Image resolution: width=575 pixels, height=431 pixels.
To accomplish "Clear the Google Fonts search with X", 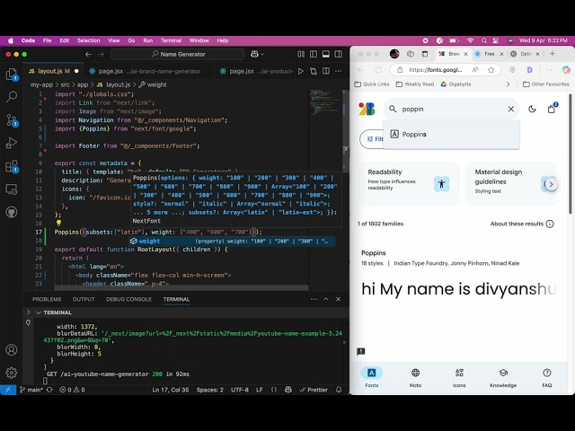I will 511,109.
